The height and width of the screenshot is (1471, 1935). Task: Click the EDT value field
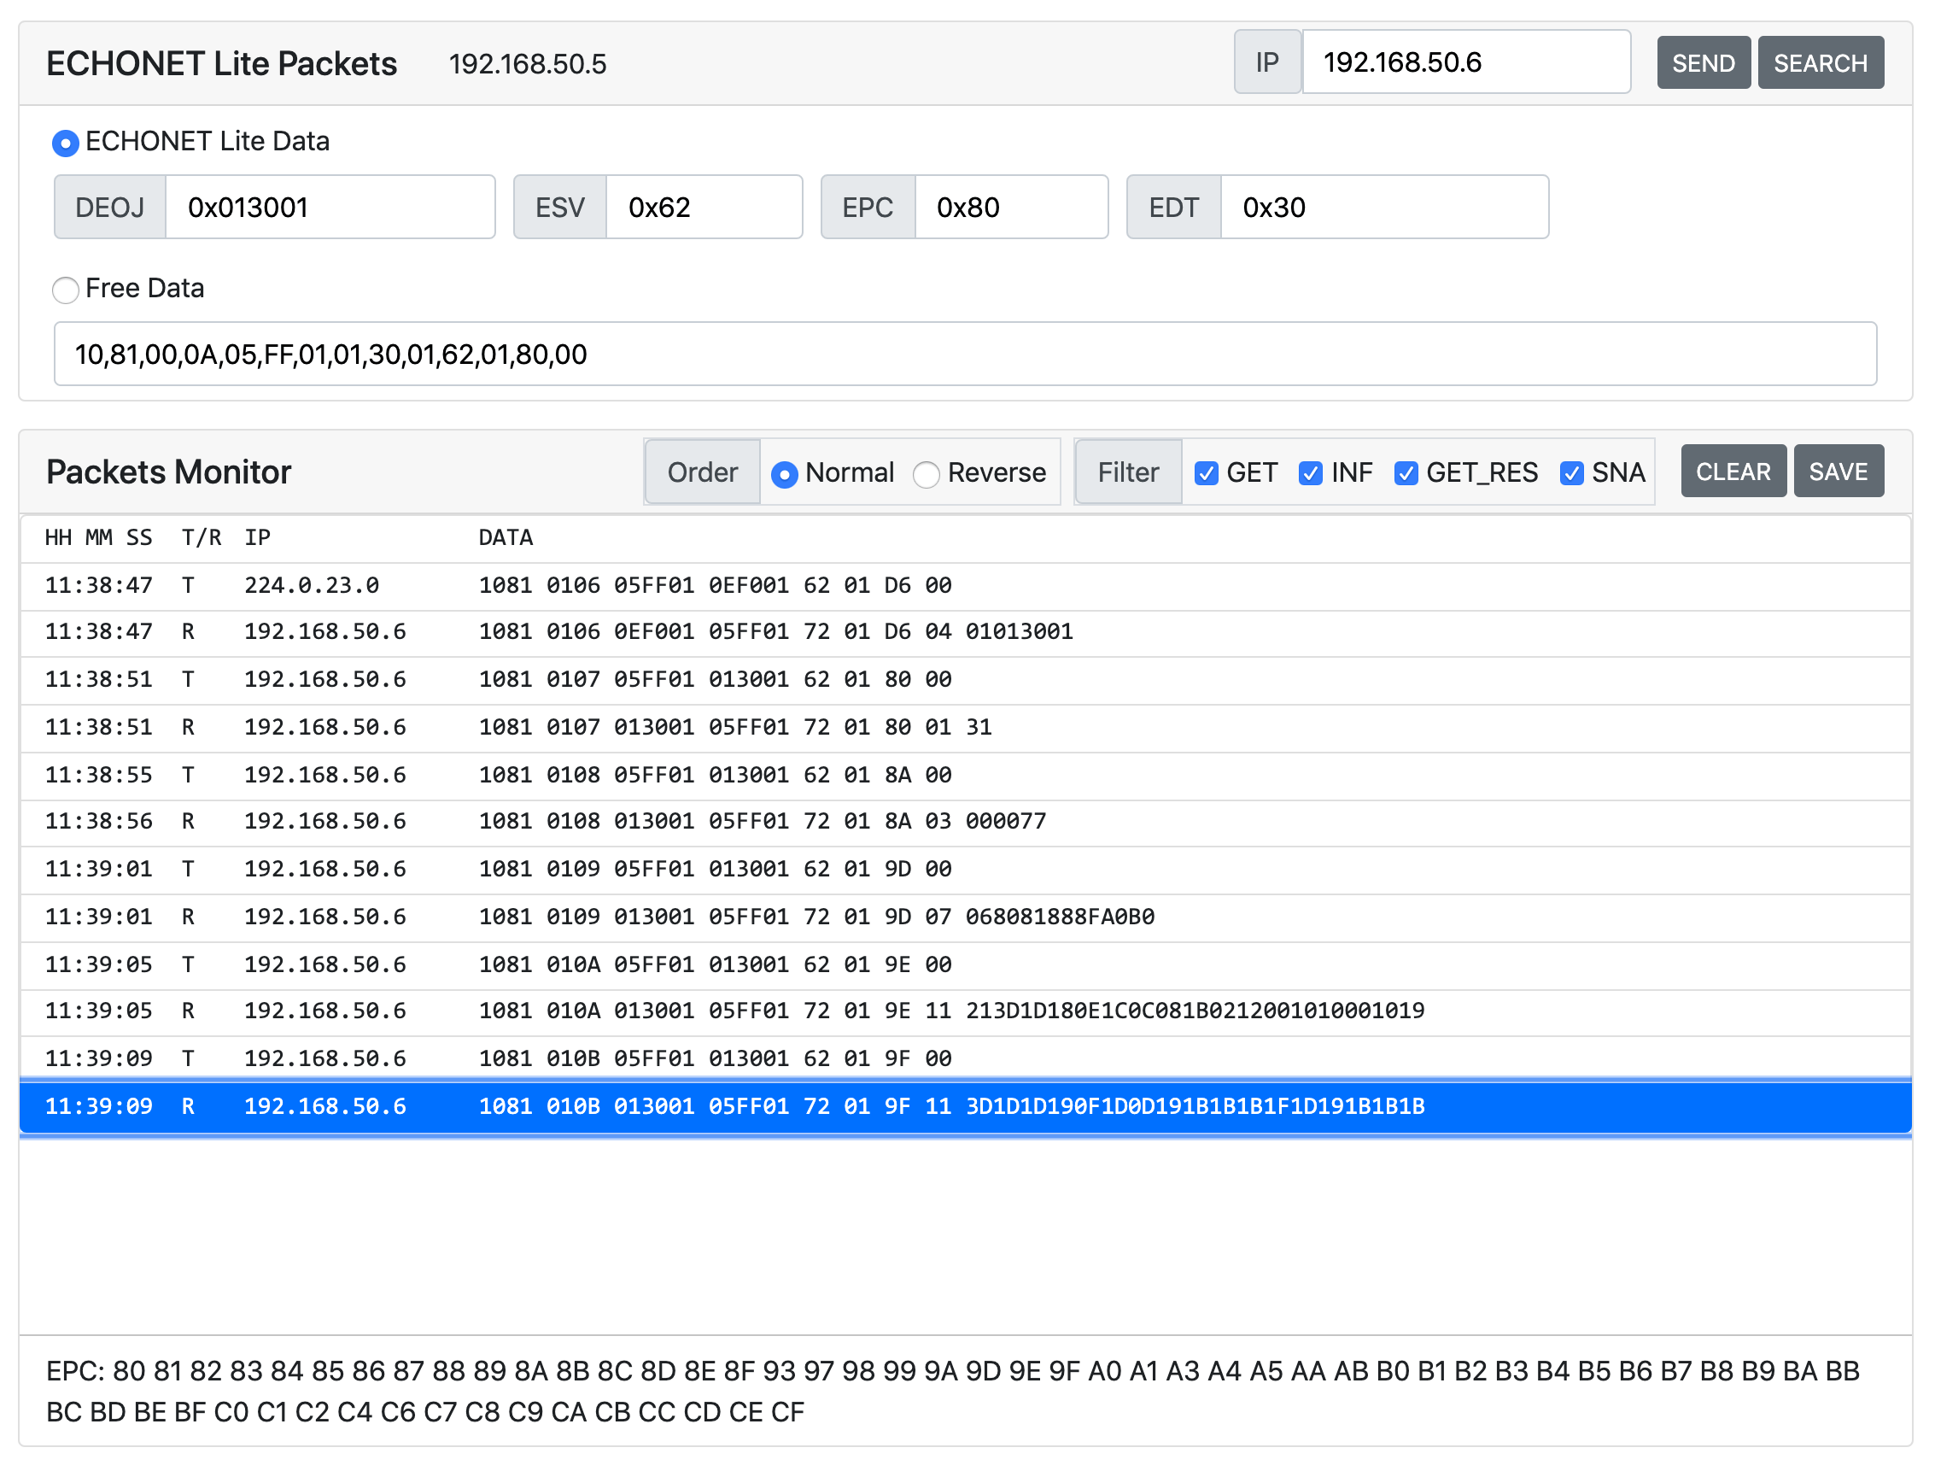[x=1383, y=208]
